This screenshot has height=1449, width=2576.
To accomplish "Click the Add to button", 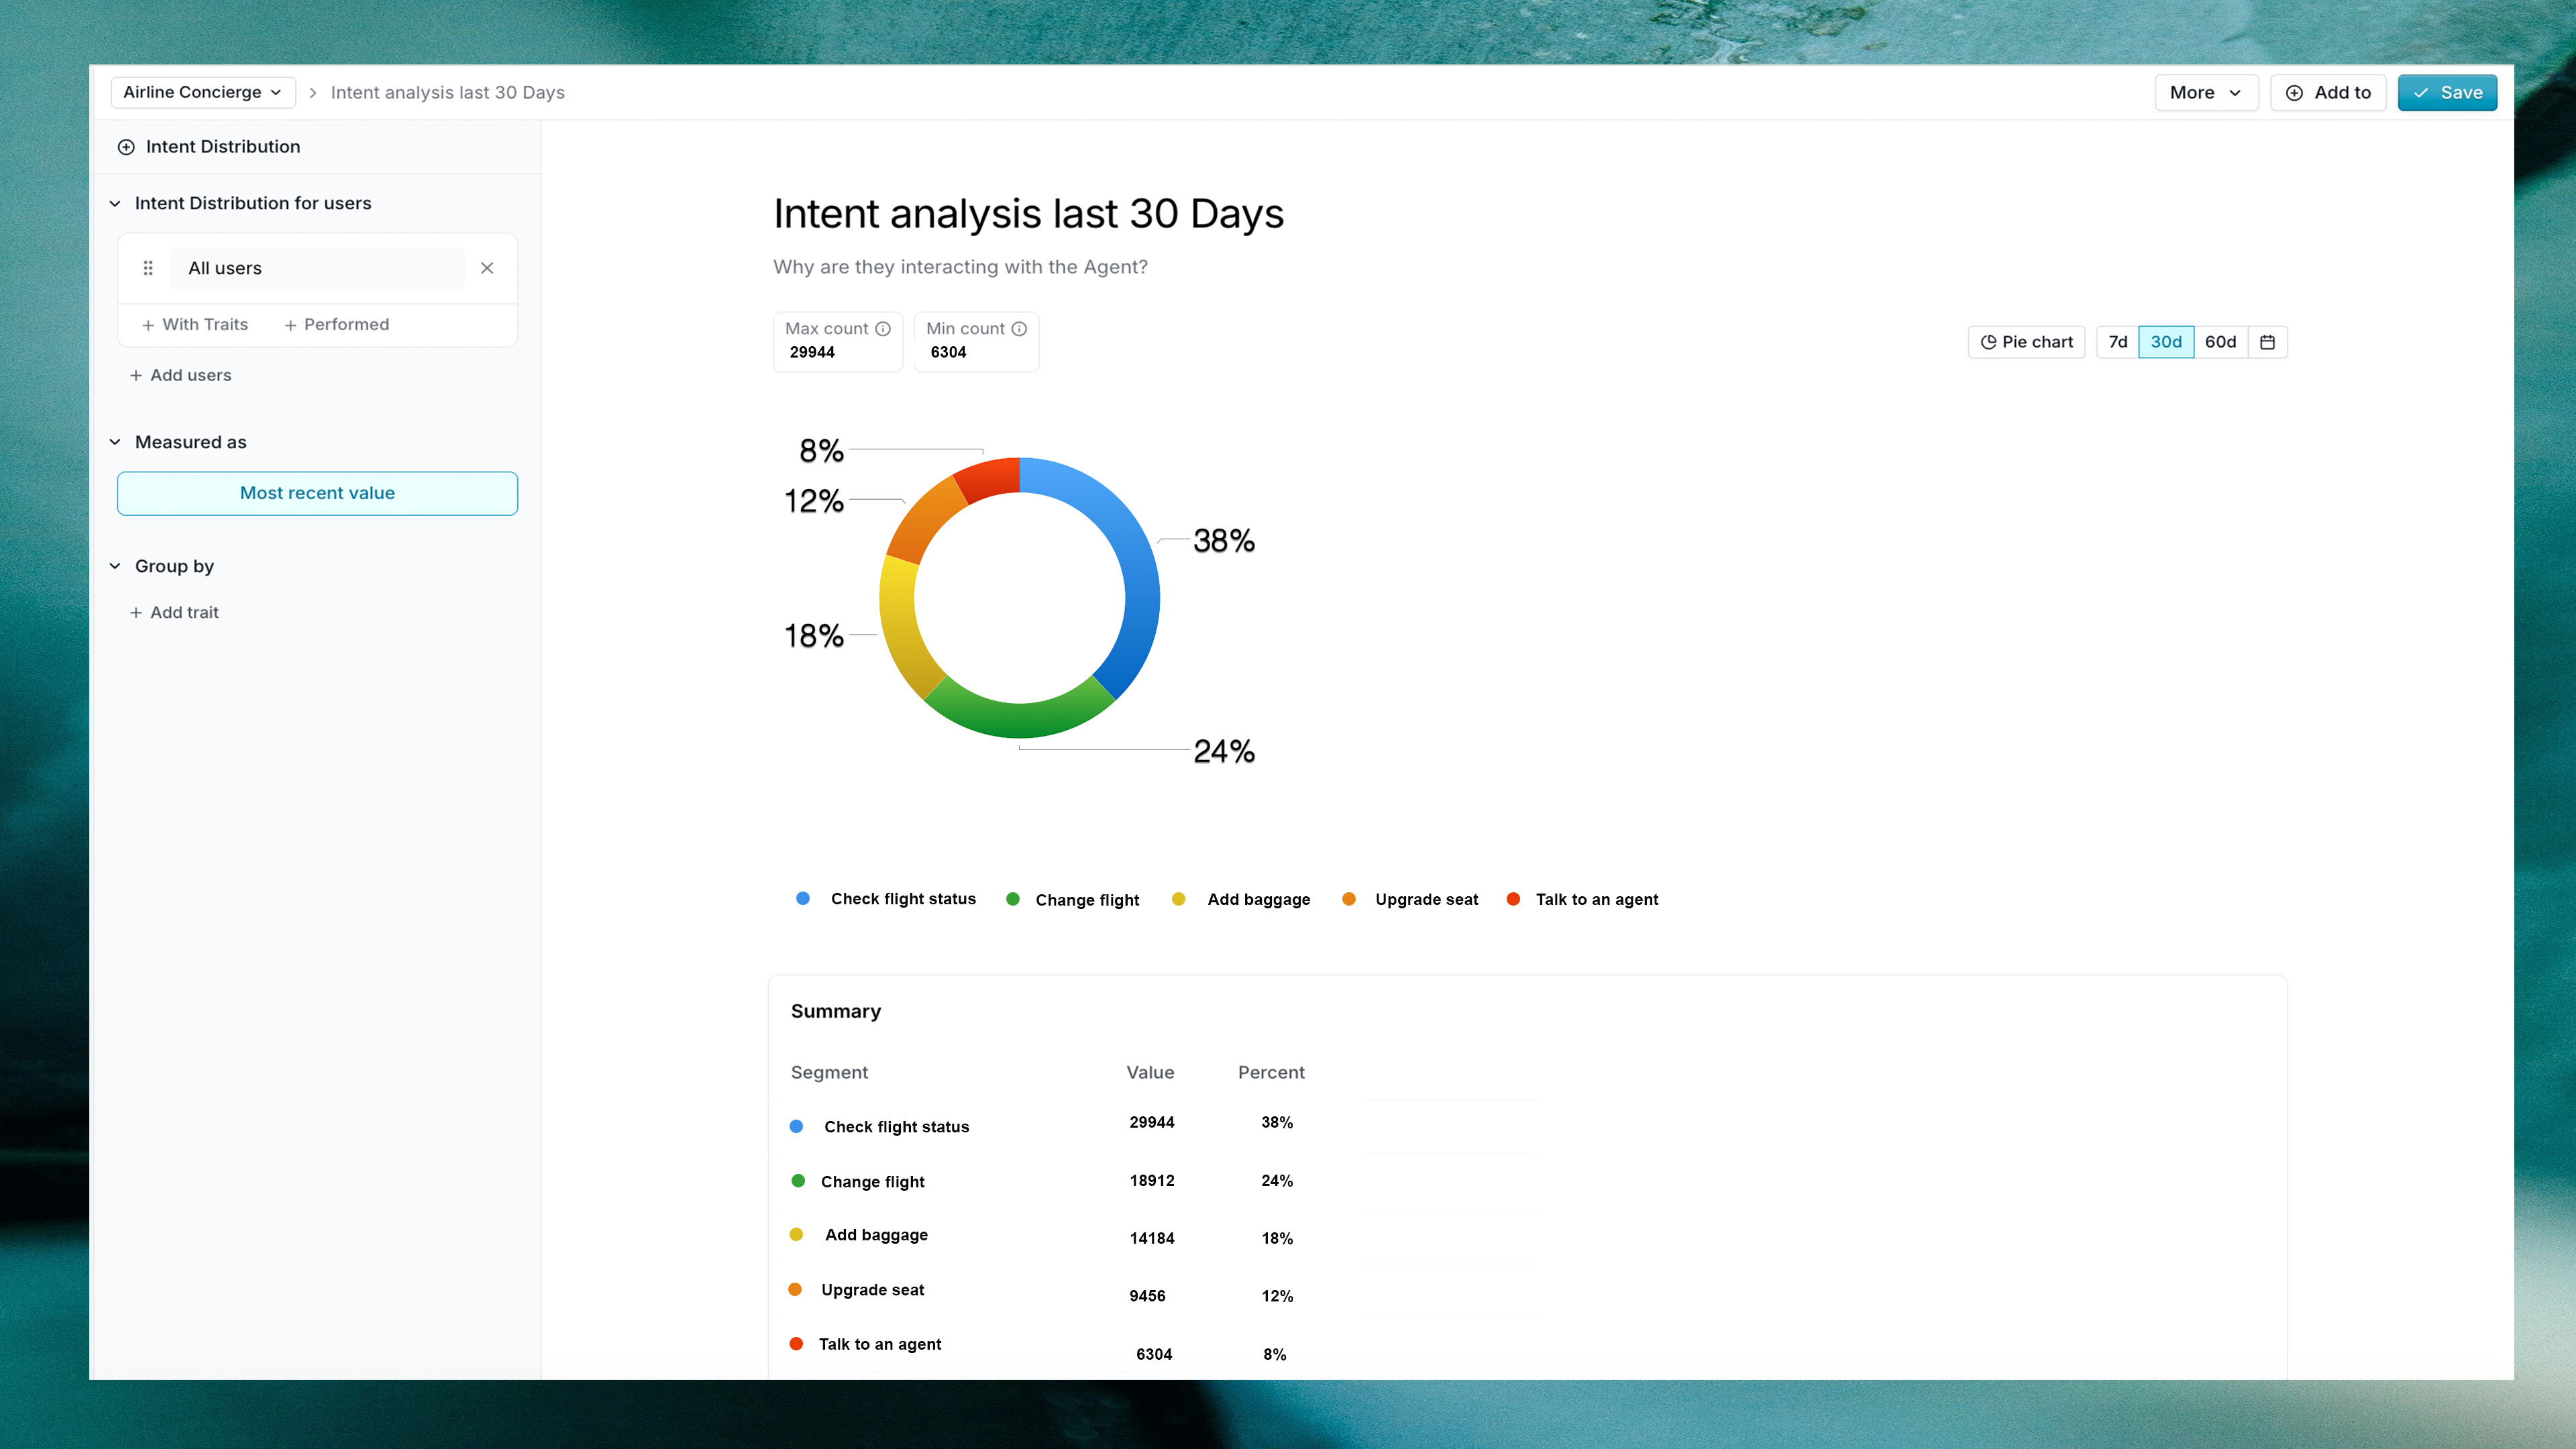I will (x=2328, y=93).
